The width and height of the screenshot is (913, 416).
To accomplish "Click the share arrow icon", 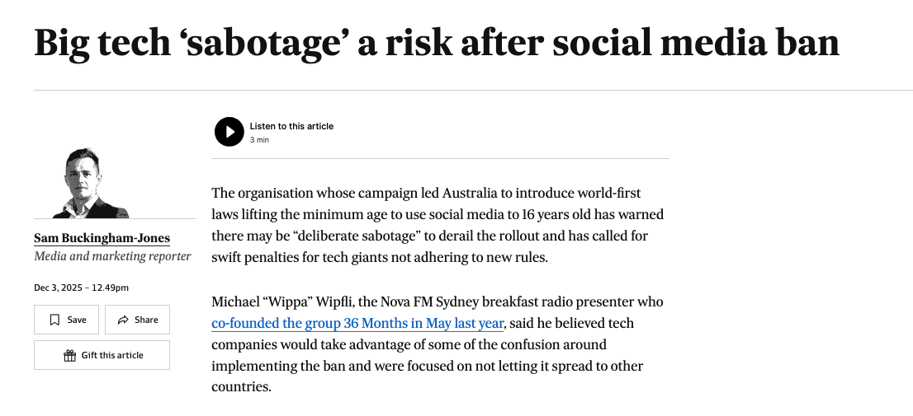I will pyautogui.click(x=123, y=320).
